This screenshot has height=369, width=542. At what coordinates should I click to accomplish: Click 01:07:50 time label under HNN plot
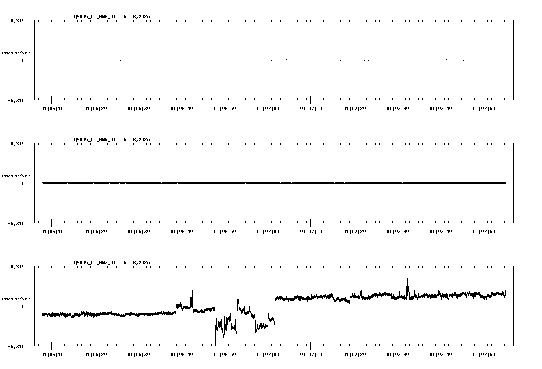(x=483, y=231)
